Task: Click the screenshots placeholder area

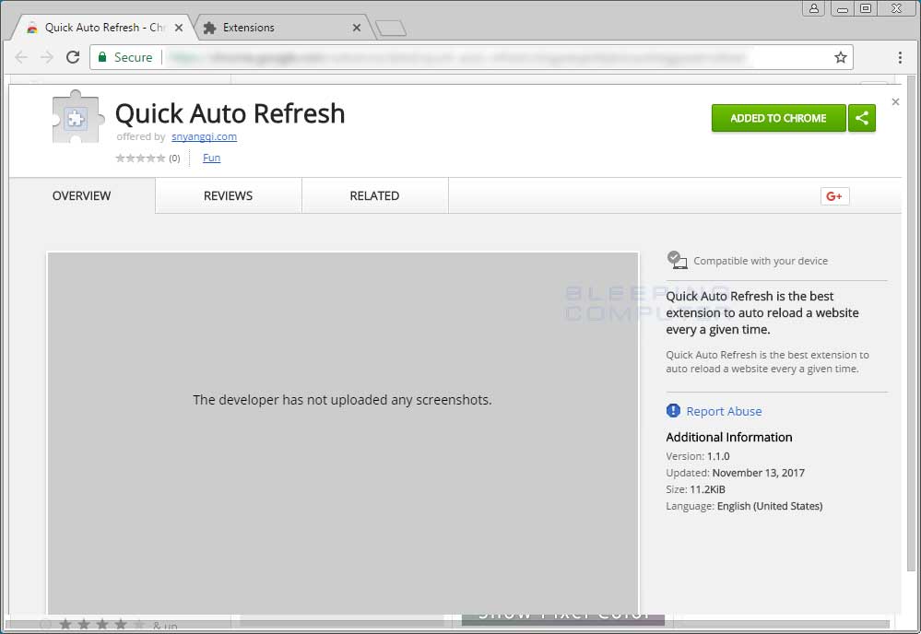Action: coord(342,433)
